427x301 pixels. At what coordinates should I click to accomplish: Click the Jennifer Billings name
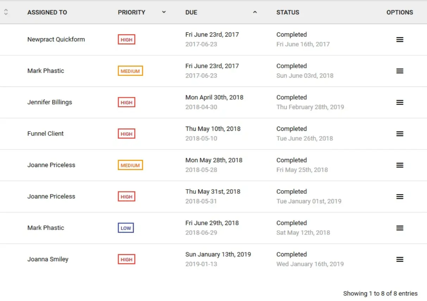pyautogui.click(x=50, y=102)
